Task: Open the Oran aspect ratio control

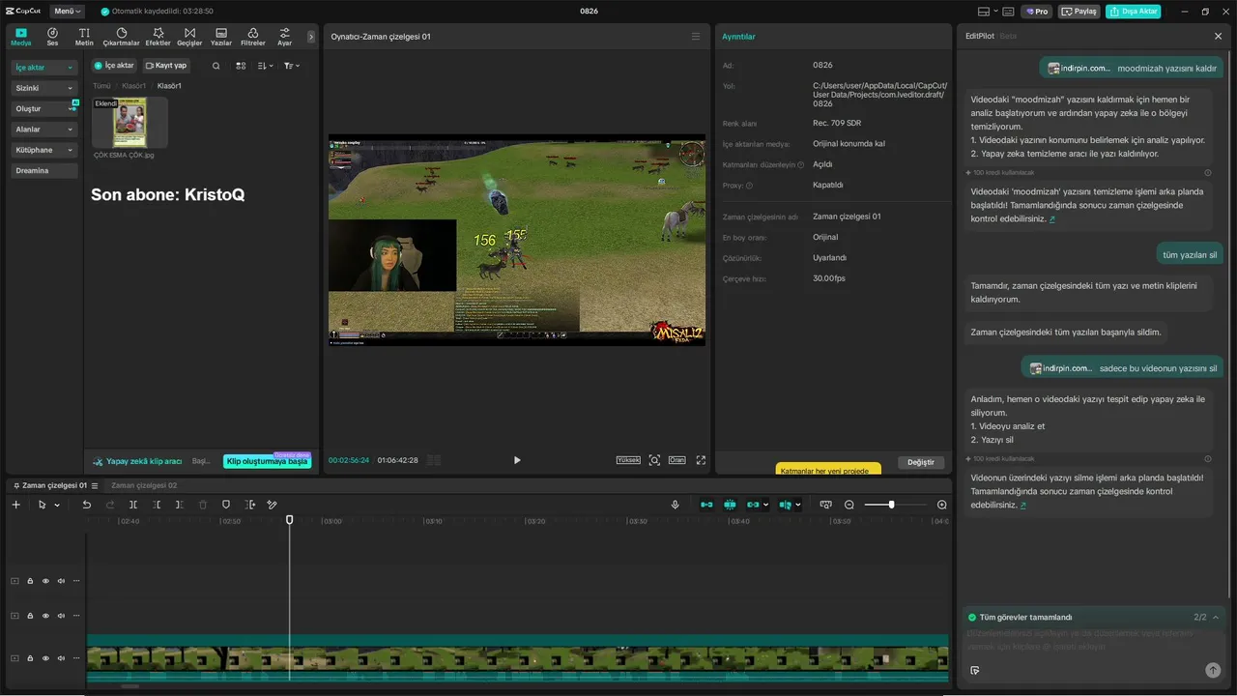Action: 676,460
